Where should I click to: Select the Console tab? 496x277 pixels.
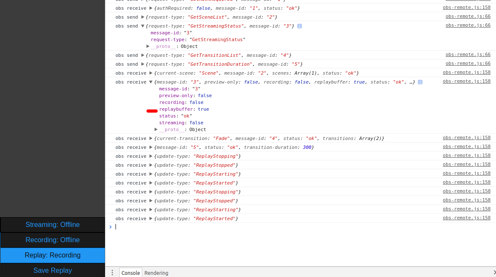point(130,273)
